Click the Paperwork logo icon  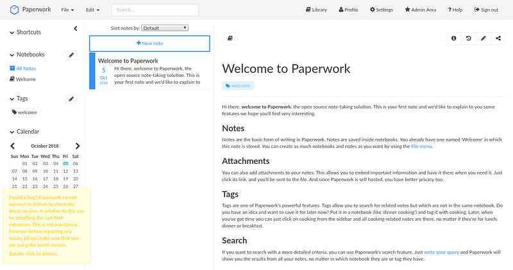click(14, 10)
